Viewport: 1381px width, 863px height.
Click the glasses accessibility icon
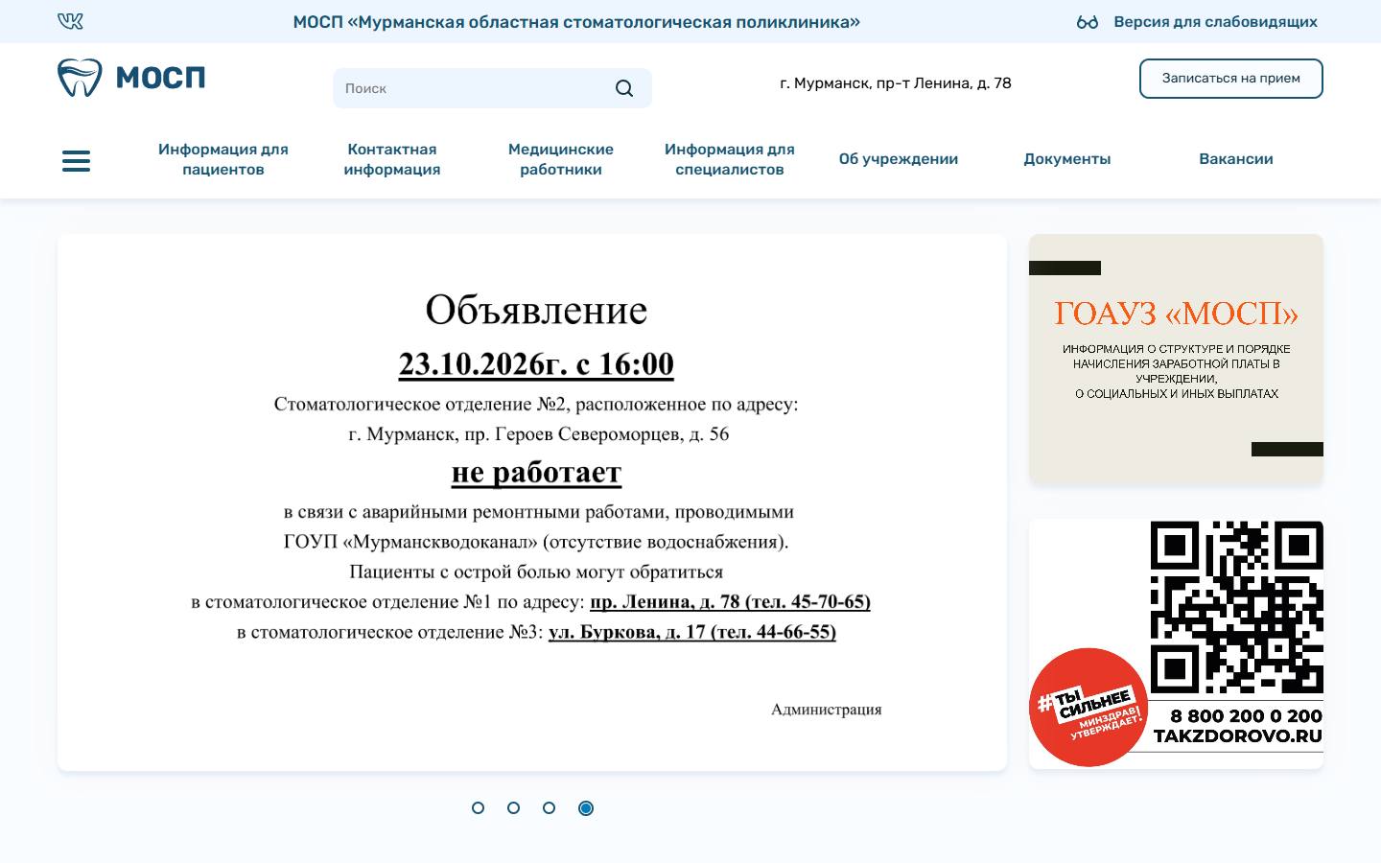1087,22
